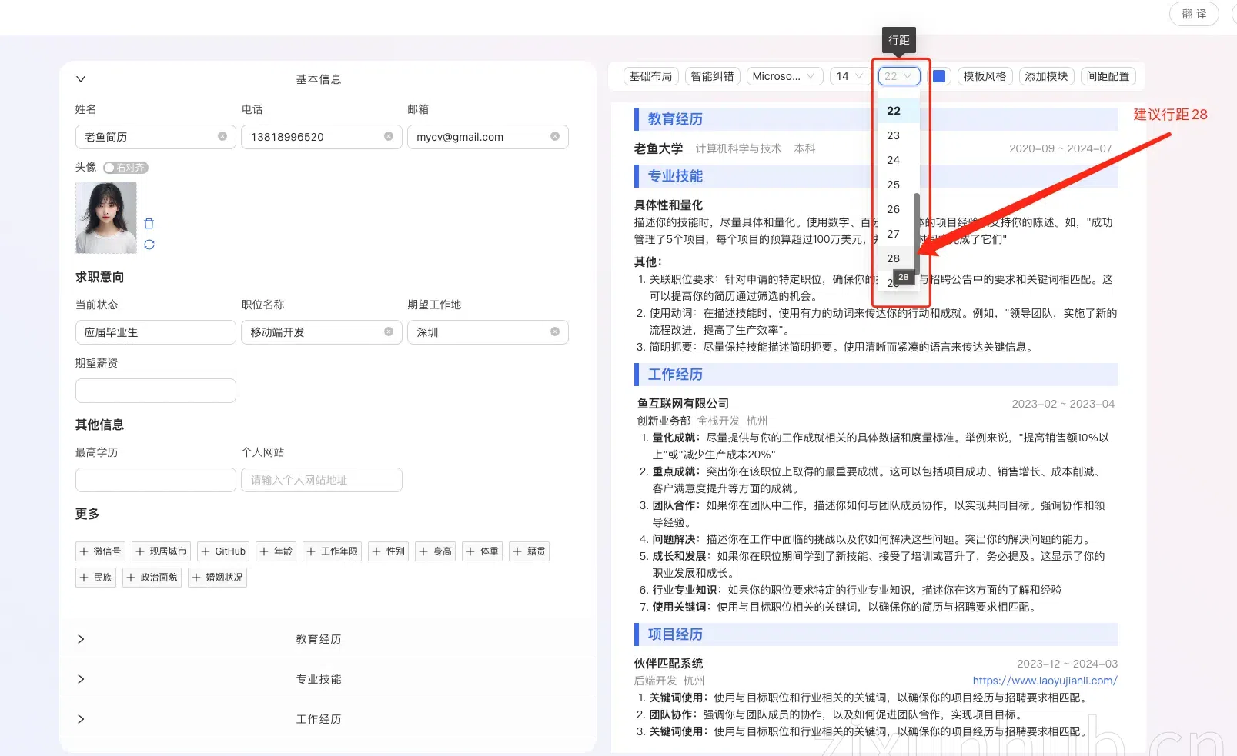Click the 项目经历 heading in resume preview
The height and width of the screenshot is (756, 1237).
pyautogui.click(x=675, y=634)
